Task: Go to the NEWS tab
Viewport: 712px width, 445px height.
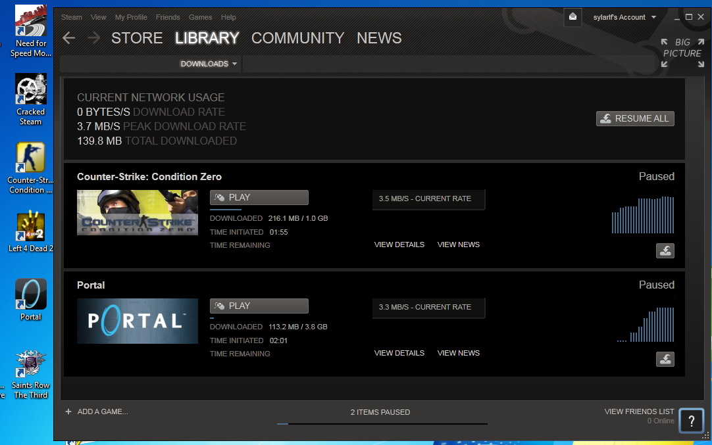Action: (x=379, y=38)
